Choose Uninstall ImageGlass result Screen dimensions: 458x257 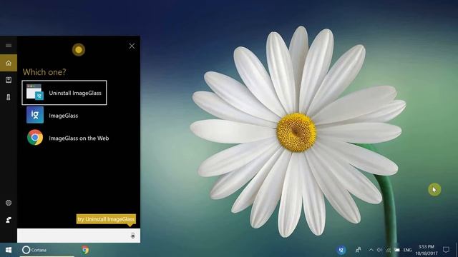click(64, 93)
